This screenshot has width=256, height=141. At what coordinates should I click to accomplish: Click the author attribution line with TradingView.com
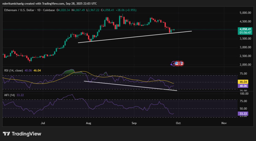tap(49, 3)
